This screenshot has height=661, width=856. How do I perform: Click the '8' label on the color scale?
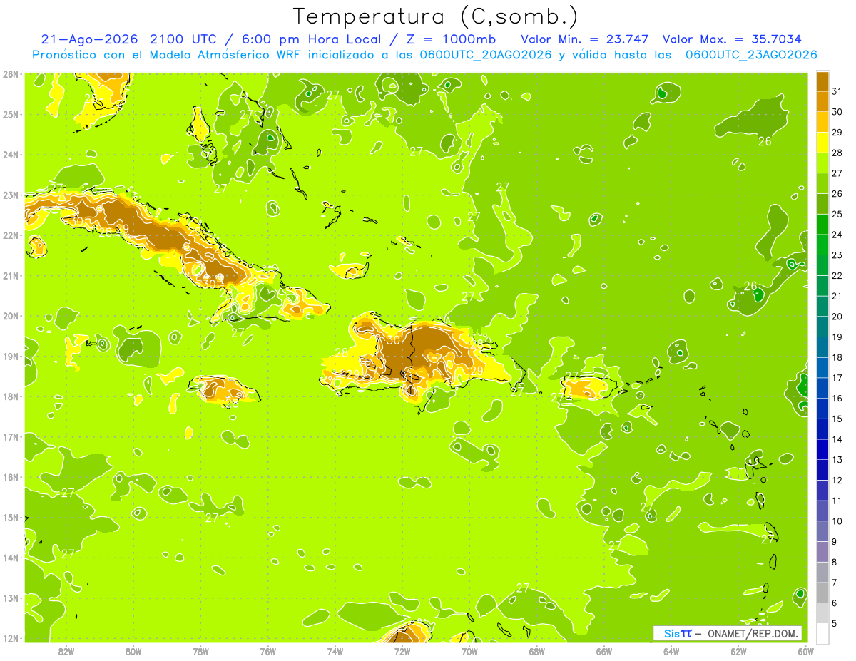click(x=835, y=562)
